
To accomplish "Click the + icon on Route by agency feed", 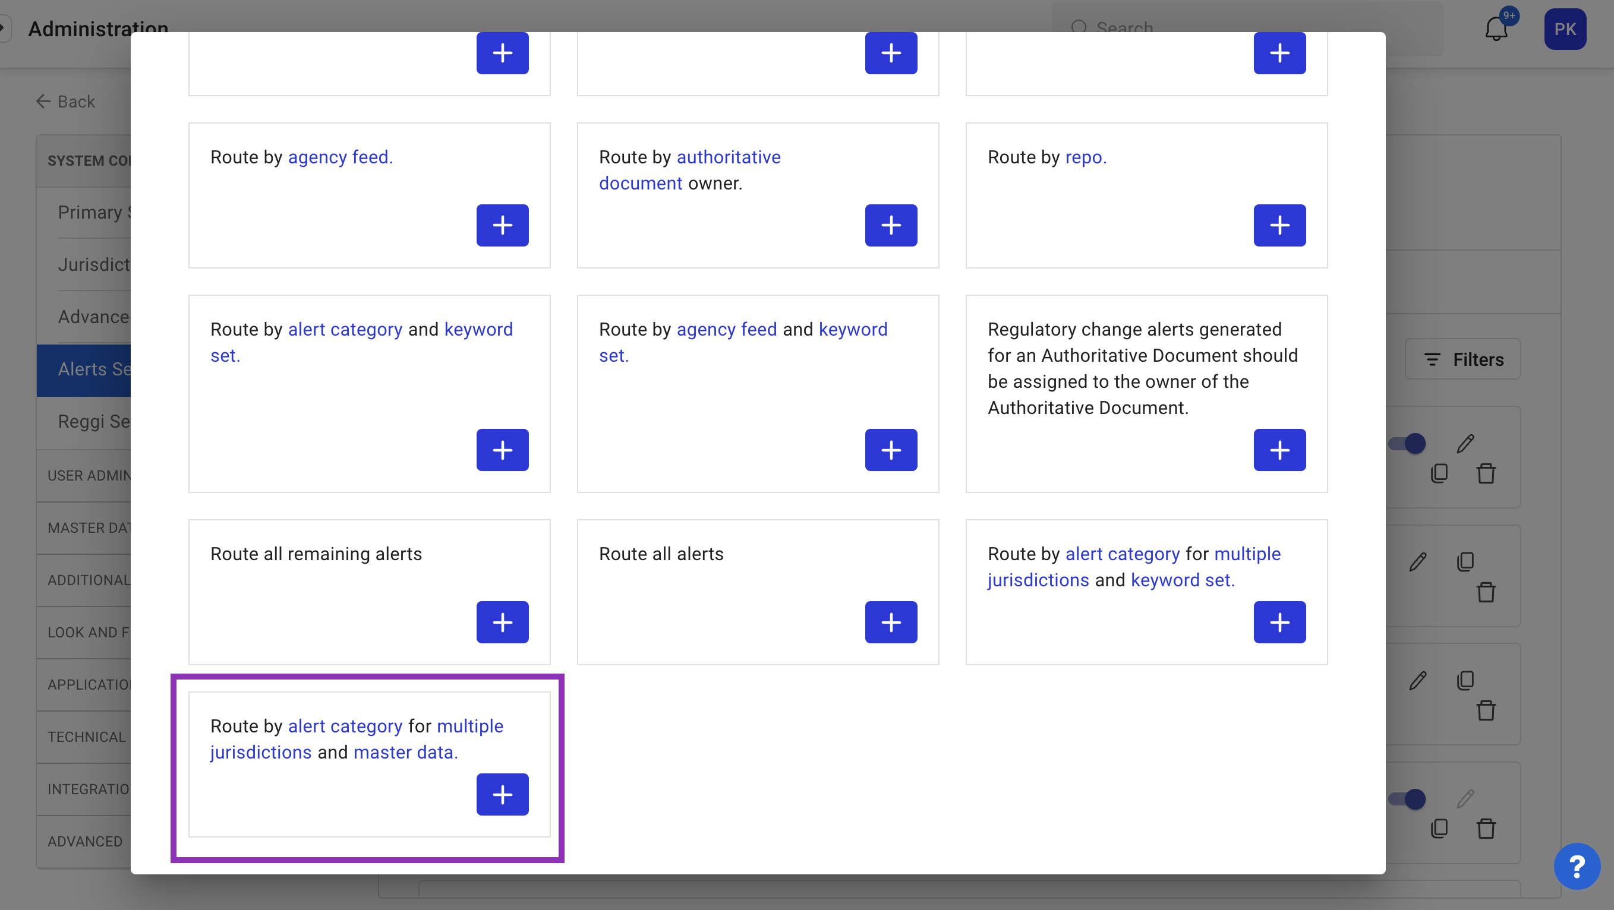I will click(502, 225).
